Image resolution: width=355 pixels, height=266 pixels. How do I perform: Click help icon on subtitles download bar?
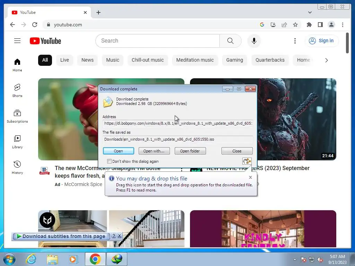click(114, 236)
